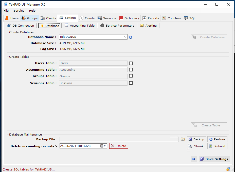Switch to the Alerting sub-tab

pyautogui.click(x=148, y=26)
